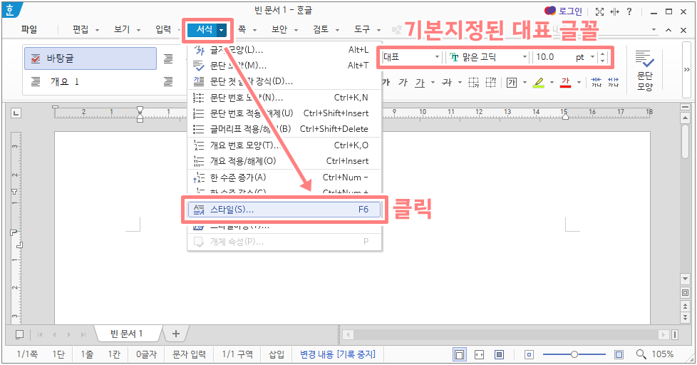Screen dimensions: 697x365
Task: Open font color dropdown arrow
Action: coord(579,82)
